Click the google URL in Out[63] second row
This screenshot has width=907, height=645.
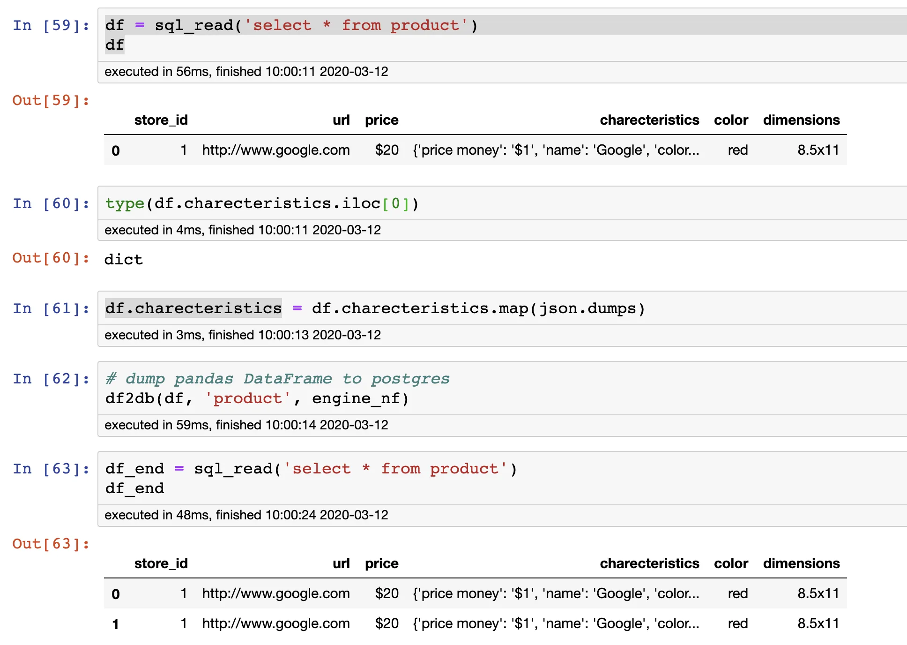click(276, 623)
